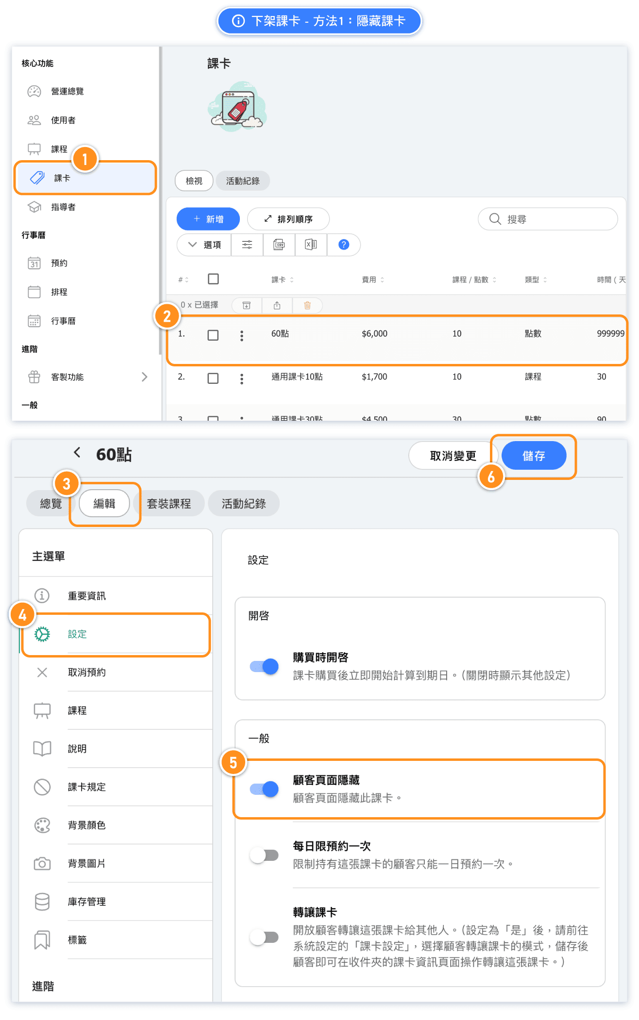Enable the 每日限預約一次 switch
This screenshot has height=1020, width=639.
264,855
